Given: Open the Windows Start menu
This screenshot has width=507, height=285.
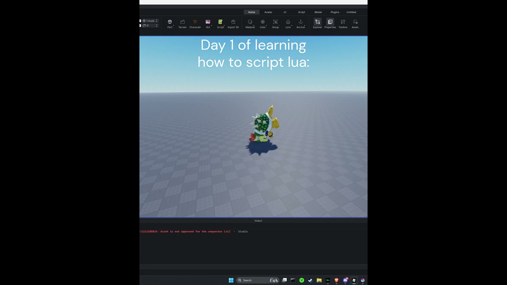Looking at the screenshot, I should (x=231, y=280).
